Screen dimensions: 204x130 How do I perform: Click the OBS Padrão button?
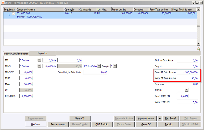click(102, 124)
